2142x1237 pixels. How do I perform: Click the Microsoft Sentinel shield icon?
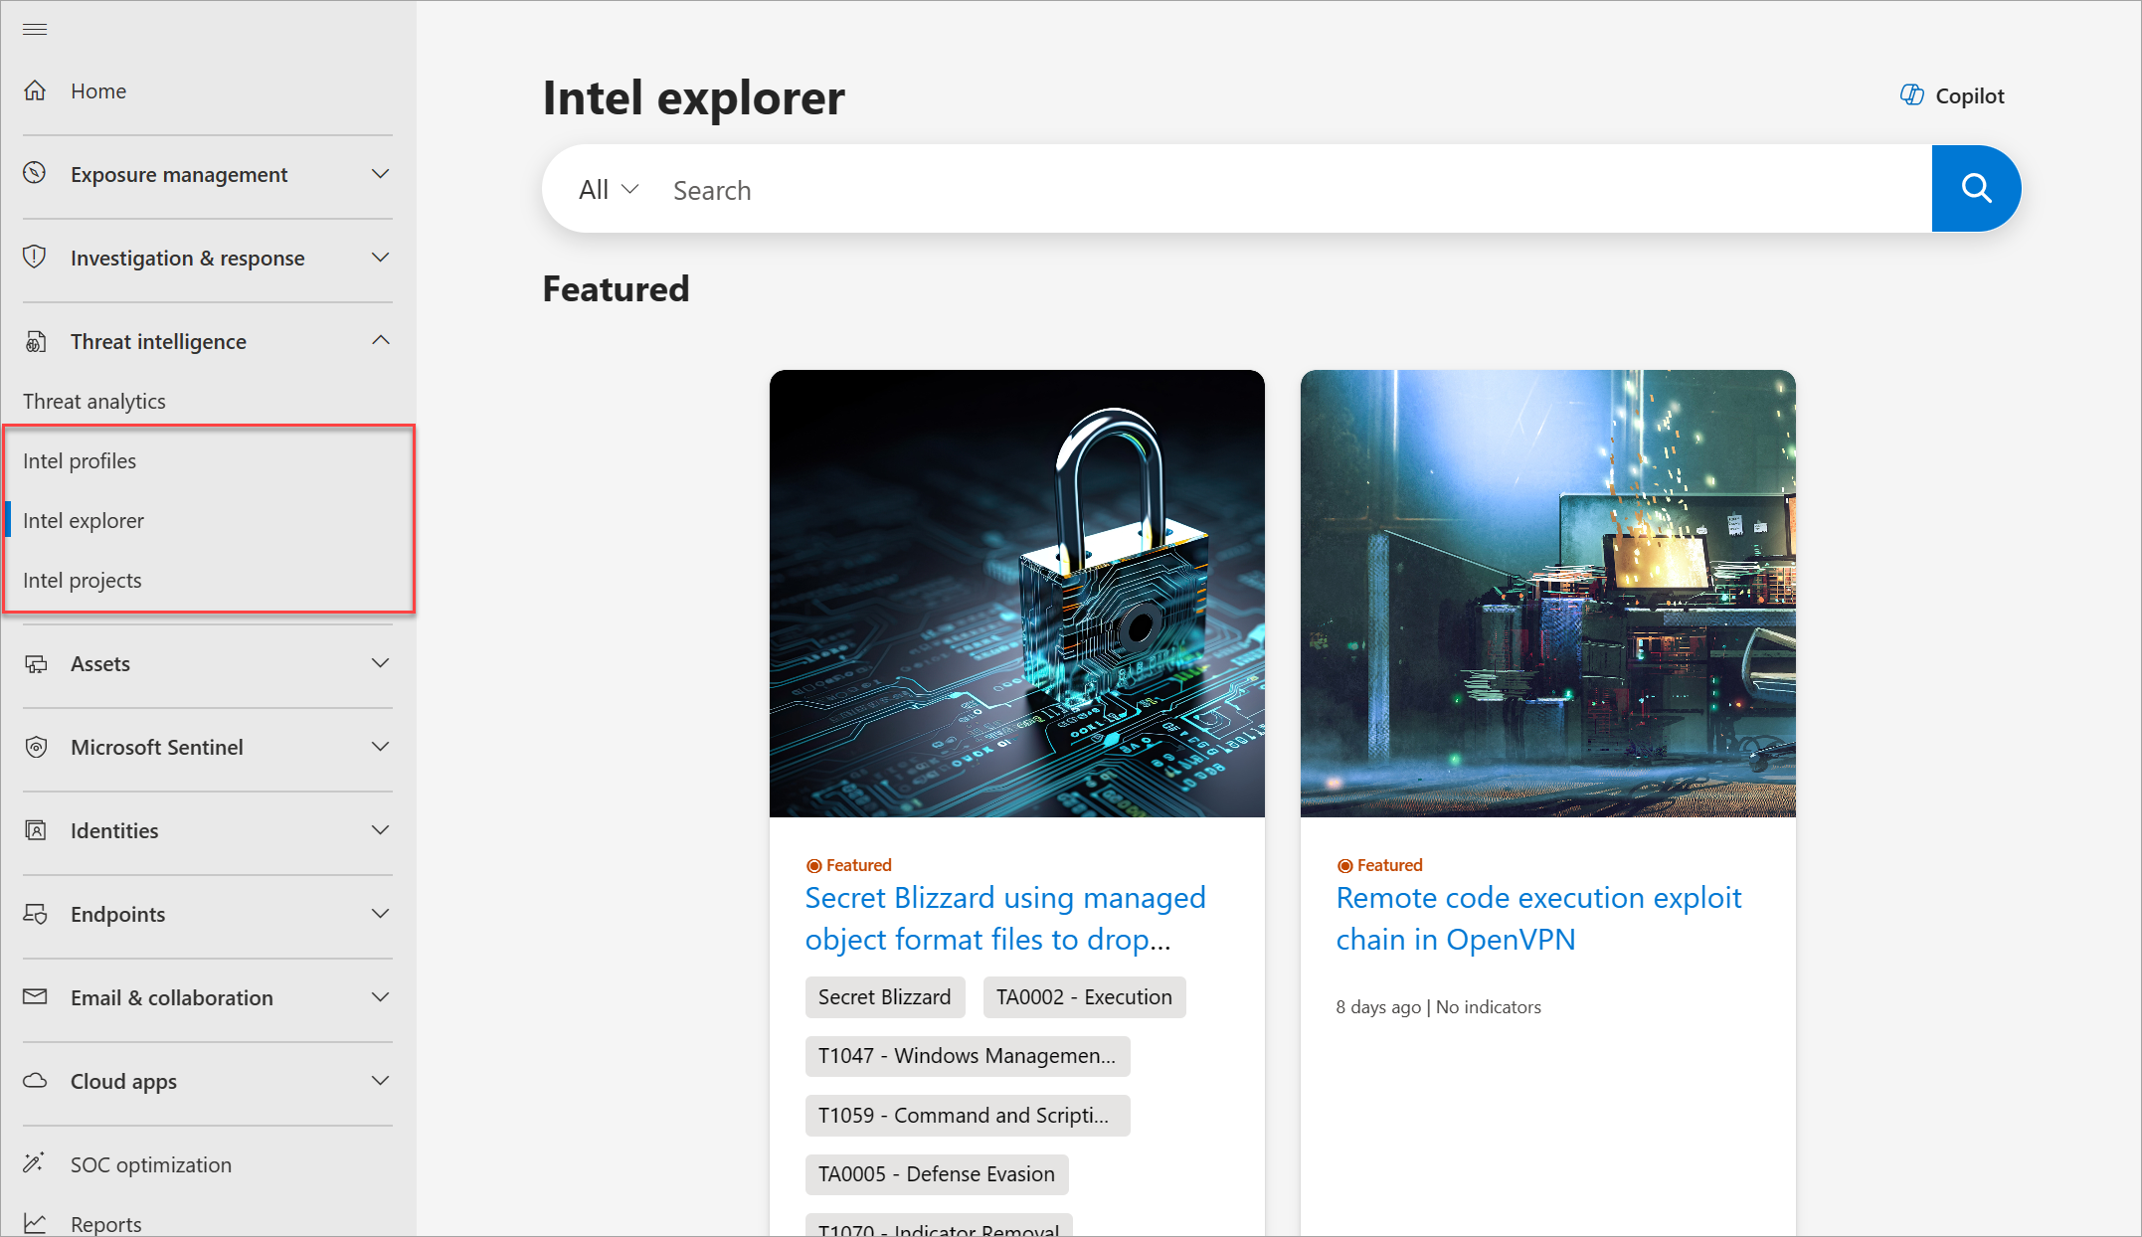36,747
